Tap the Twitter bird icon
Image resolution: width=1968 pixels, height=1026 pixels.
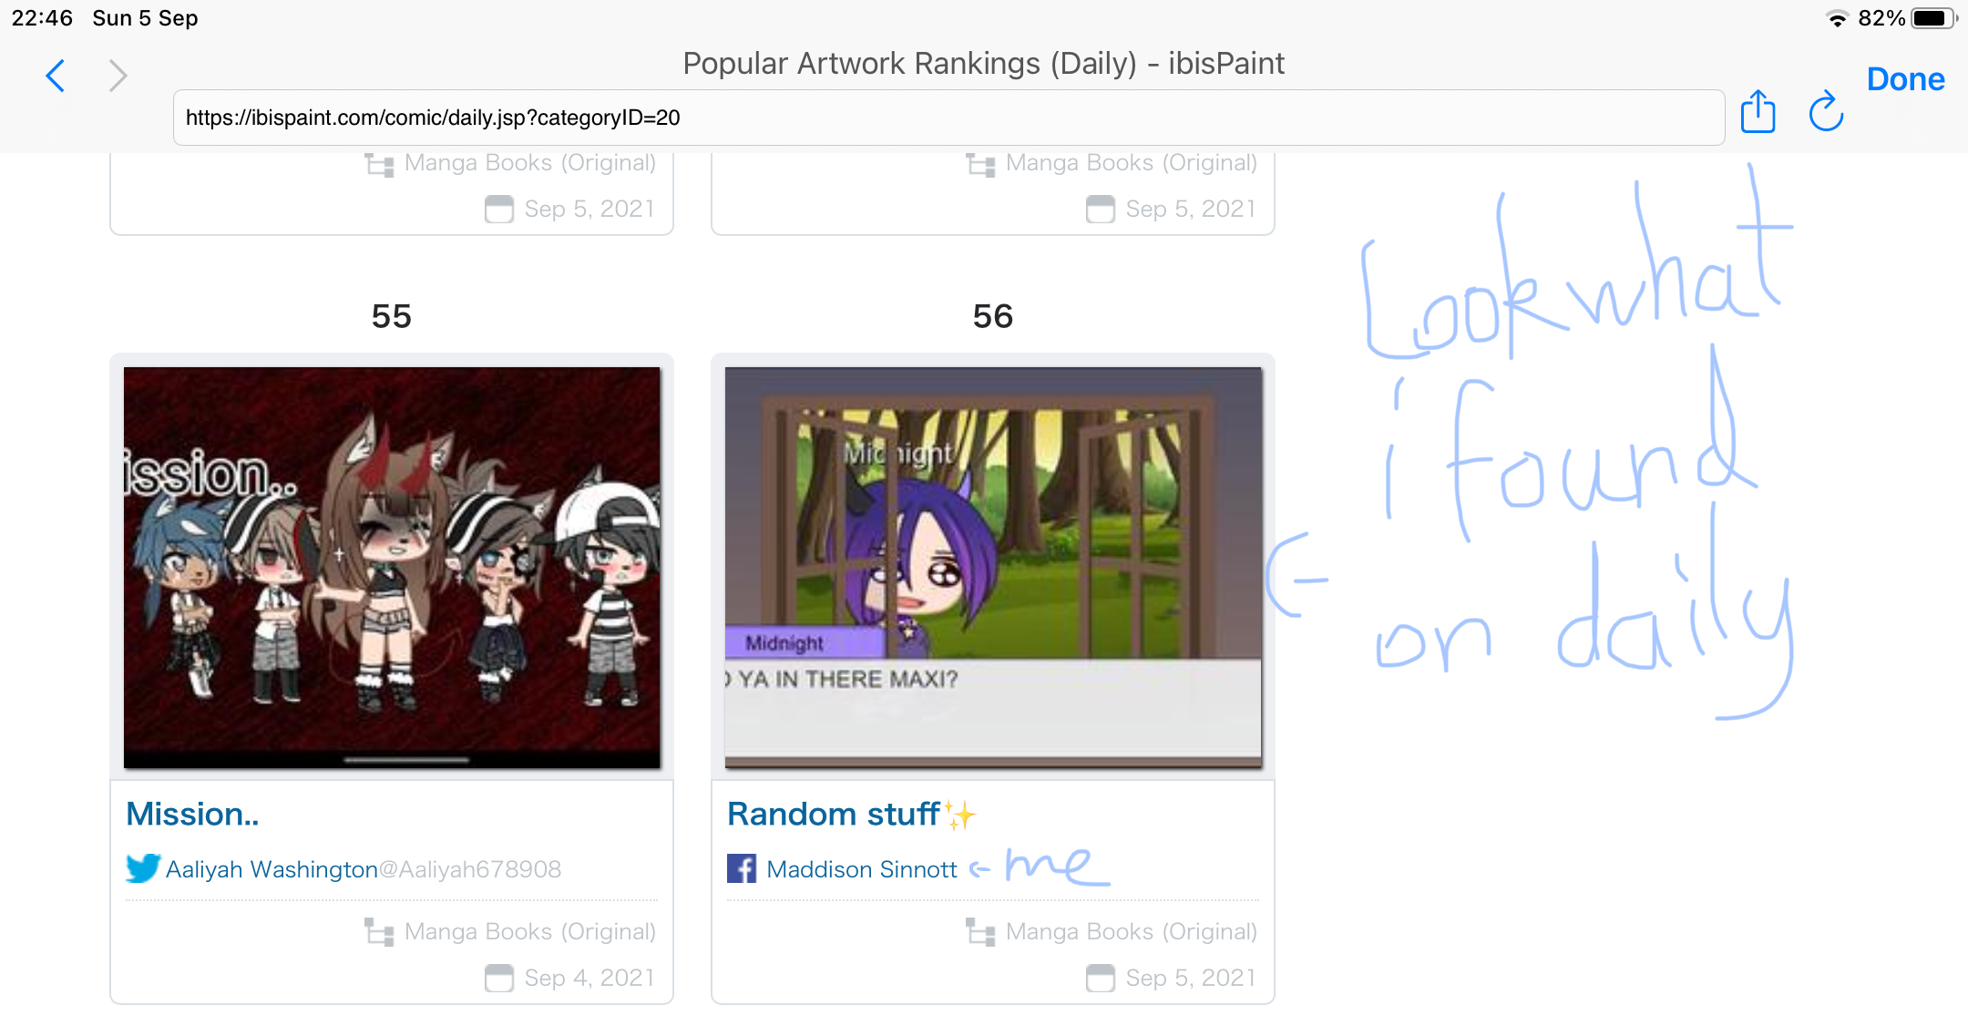(143, 868)
